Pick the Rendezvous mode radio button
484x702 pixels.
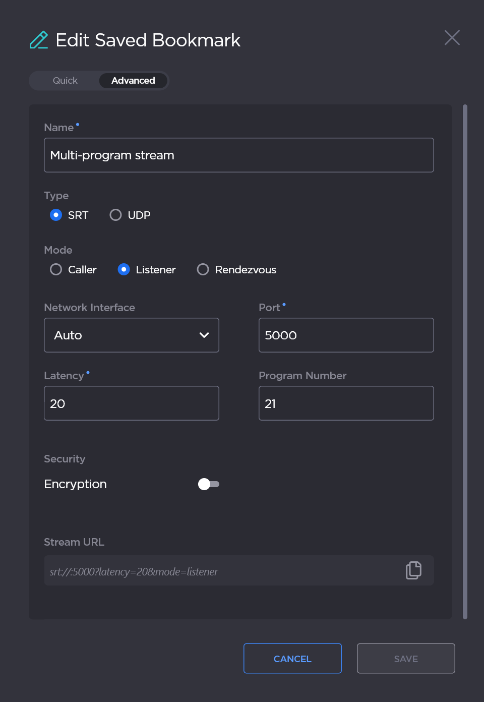(x=203, y=270)
